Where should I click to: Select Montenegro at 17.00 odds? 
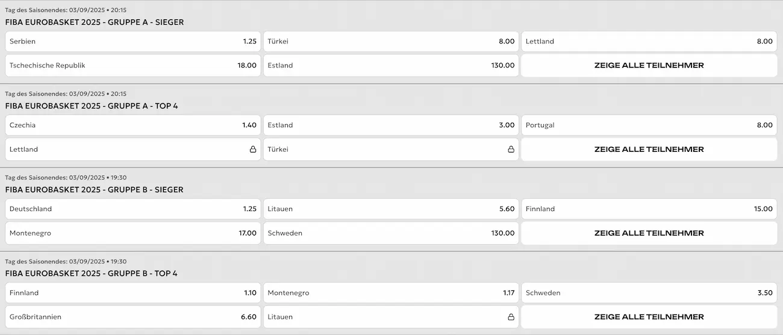[x=133, y=233]
